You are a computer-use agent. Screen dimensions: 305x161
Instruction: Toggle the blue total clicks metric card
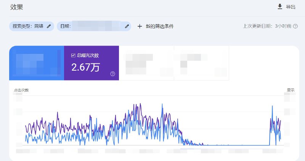click(37, 63)
